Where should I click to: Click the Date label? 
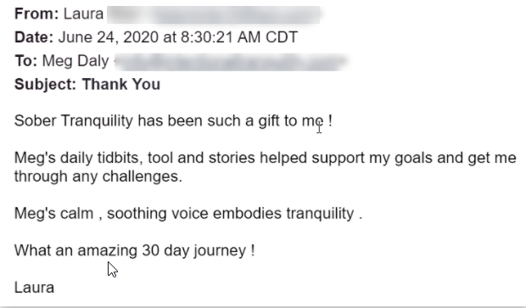point(34,37)
